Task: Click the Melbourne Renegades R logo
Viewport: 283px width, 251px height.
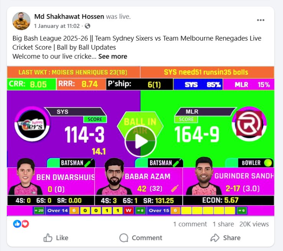Action: [249, 123]
